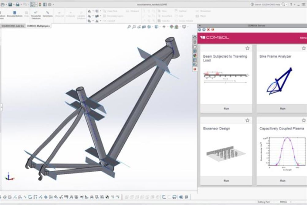This screenshot has height=205, width=307.
Task: Switch to the COMSOL Multiphysics tab
Action: (38, 26)
